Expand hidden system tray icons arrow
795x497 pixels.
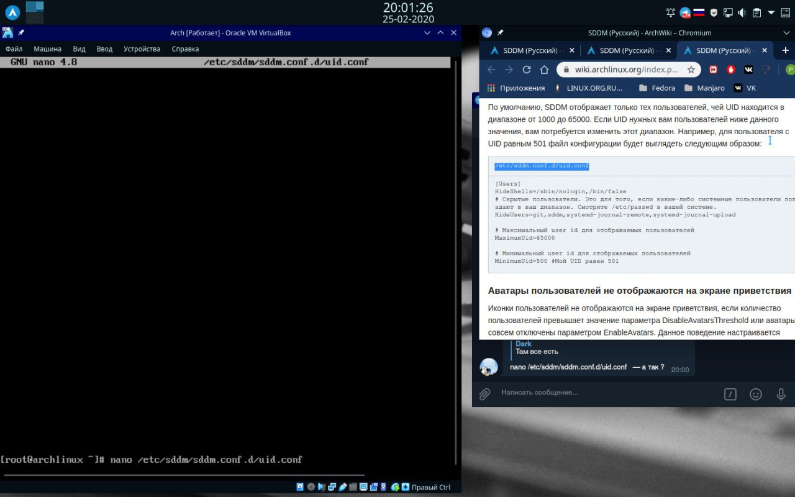[x=771, y=12]
